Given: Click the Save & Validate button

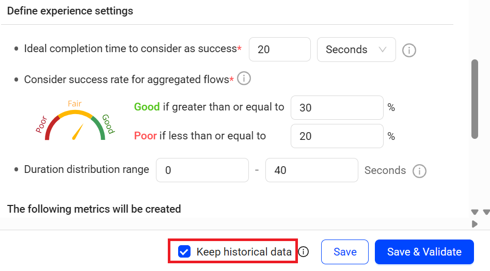Looking at the screenshot, I should 424,251.
